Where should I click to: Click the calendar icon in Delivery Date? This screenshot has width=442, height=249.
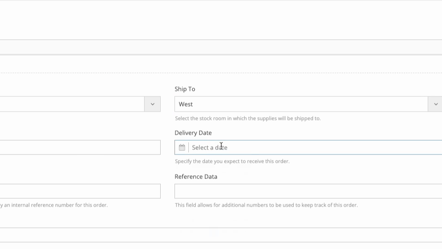click(182, 148)
